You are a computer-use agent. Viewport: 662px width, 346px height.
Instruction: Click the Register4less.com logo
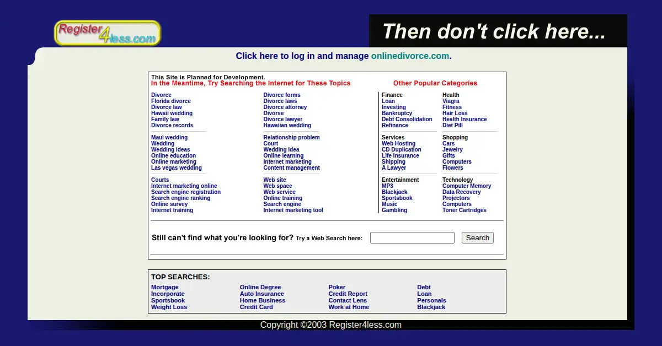(x=108, y=33)
